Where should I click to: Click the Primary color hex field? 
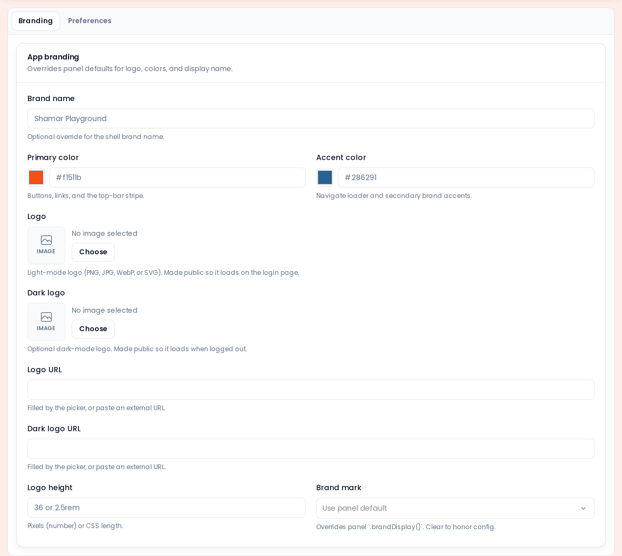(x=177, y=177)
